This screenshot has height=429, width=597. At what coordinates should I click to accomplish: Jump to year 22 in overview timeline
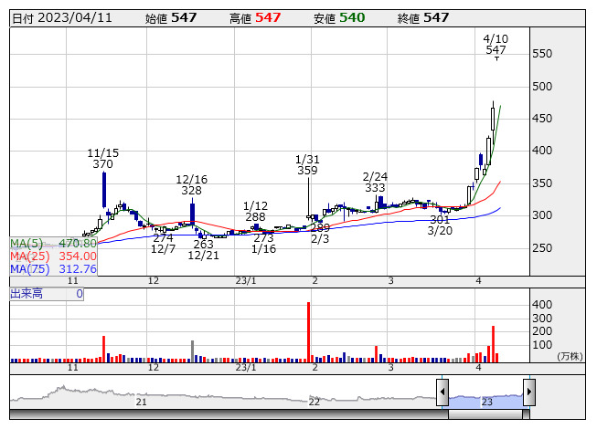click(x=314, y=402)
